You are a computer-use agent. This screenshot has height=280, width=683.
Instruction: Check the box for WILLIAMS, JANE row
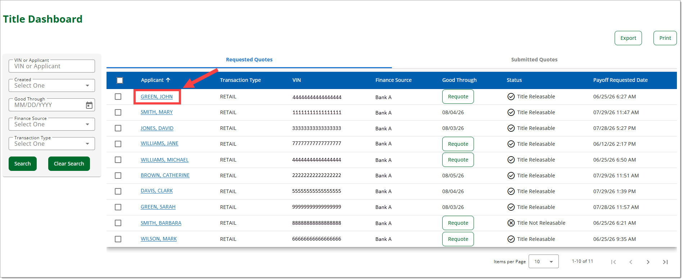[x=118, y=144]
